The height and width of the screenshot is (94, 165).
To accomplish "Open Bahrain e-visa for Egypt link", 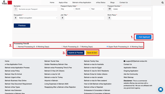I will 93,68.
